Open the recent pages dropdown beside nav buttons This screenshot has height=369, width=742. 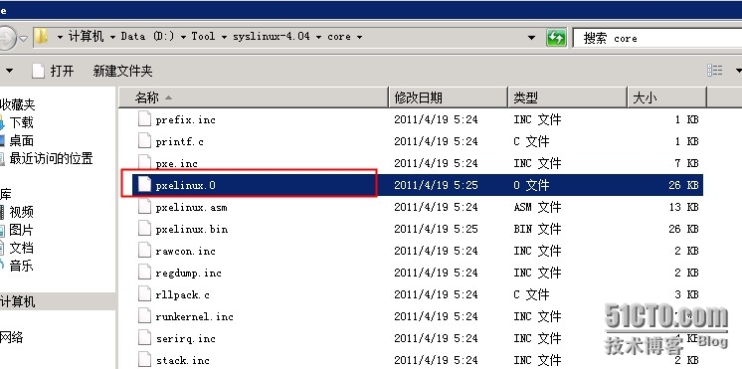[x=24, y=38]
